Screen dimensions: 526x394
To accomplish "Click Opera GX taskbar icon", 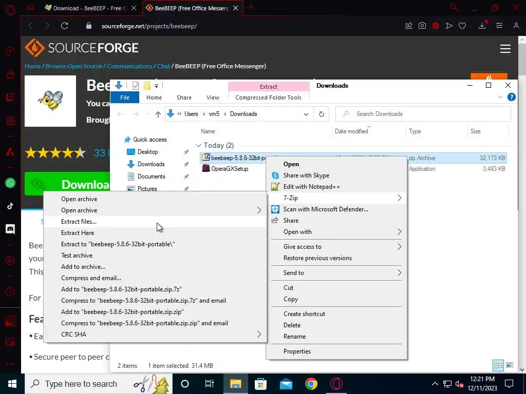I will coord(336,384).
